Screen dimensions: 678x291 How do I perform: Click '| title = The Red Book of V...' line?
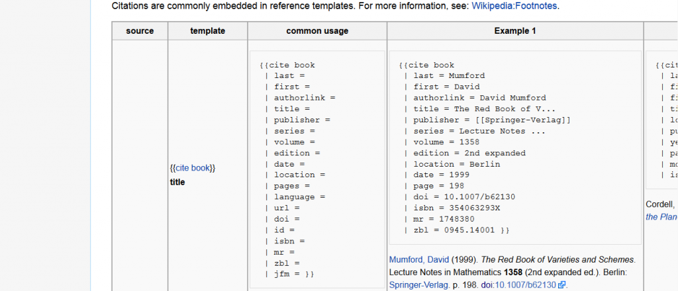click(479, 109)
